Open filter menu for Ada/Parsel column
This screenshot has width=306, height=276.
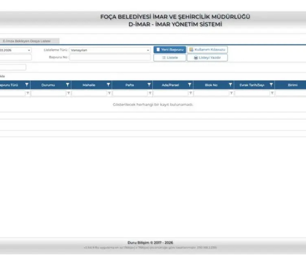(x=190, y=85)
